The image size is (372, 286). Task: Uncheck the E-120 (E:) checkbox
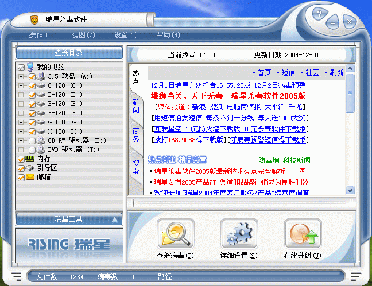click(x=32, y=104)
